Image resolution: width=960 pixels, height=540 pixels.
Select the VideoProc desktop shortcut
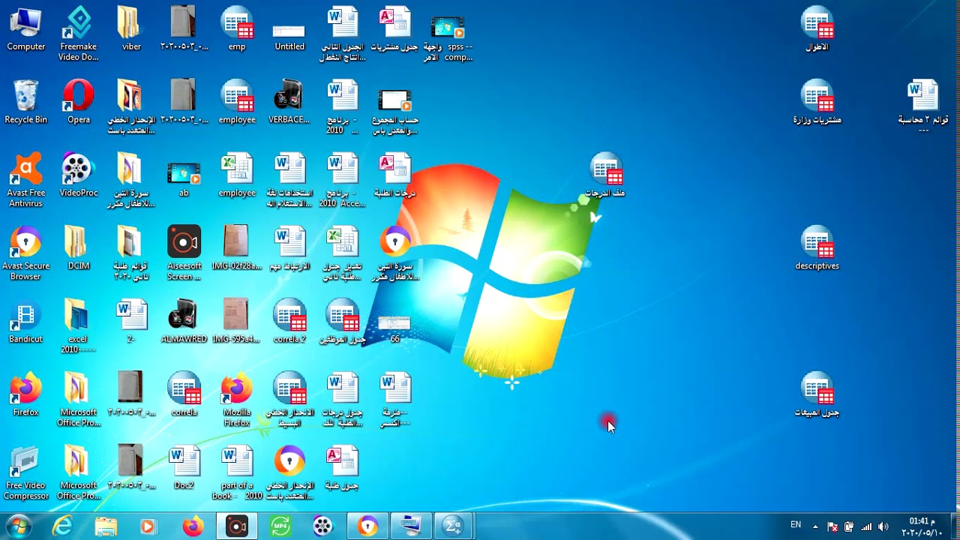(79, 175)
